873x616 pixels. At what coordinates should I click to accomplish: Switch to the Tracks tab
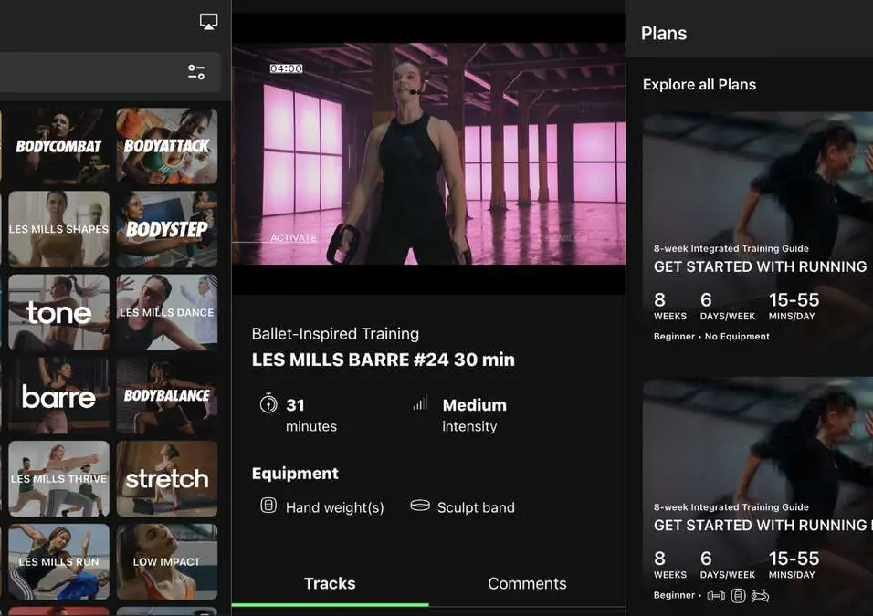pos(330,583)
